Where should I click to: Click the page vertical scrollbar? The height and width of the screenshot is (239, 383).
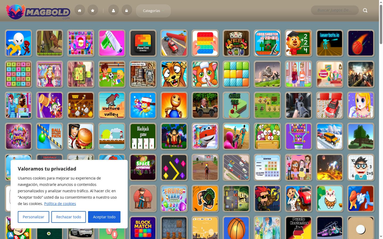point(381,24)
